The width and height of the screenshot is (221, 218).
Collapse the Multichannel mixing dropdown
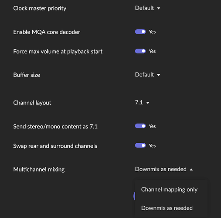click(x=164, y=169)
